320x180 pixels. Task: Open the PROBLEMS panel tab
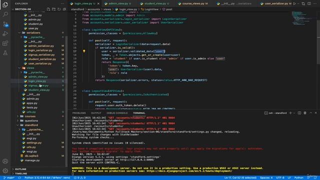[79, 113]
